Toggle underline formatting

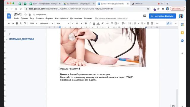coord(94,23)
